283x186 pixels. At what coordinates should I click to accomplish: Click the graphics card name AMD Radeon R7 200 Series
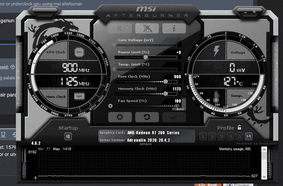[x=154, y=133]
